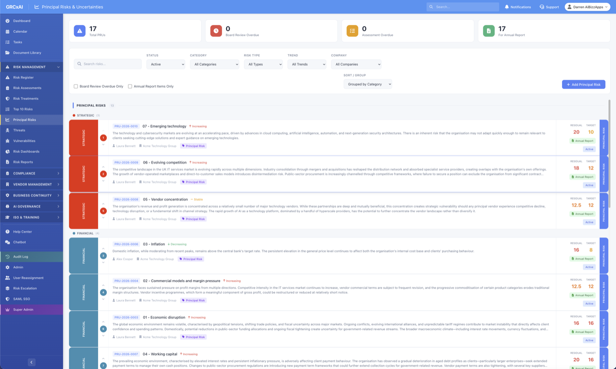The height and width of the screenshot is (369, 616).
Task: Click the page vertical scrollbar
Action: (609, 154)
